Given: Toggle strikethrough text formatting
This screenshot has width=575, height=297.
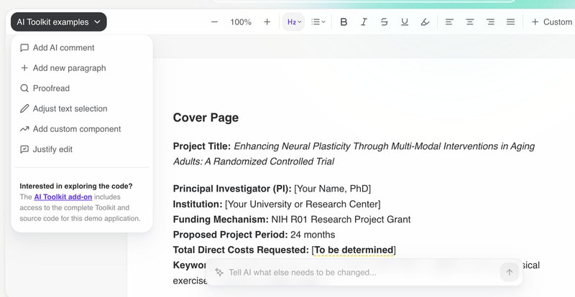Looking at the screenshot, I should (x=384, y=22).
